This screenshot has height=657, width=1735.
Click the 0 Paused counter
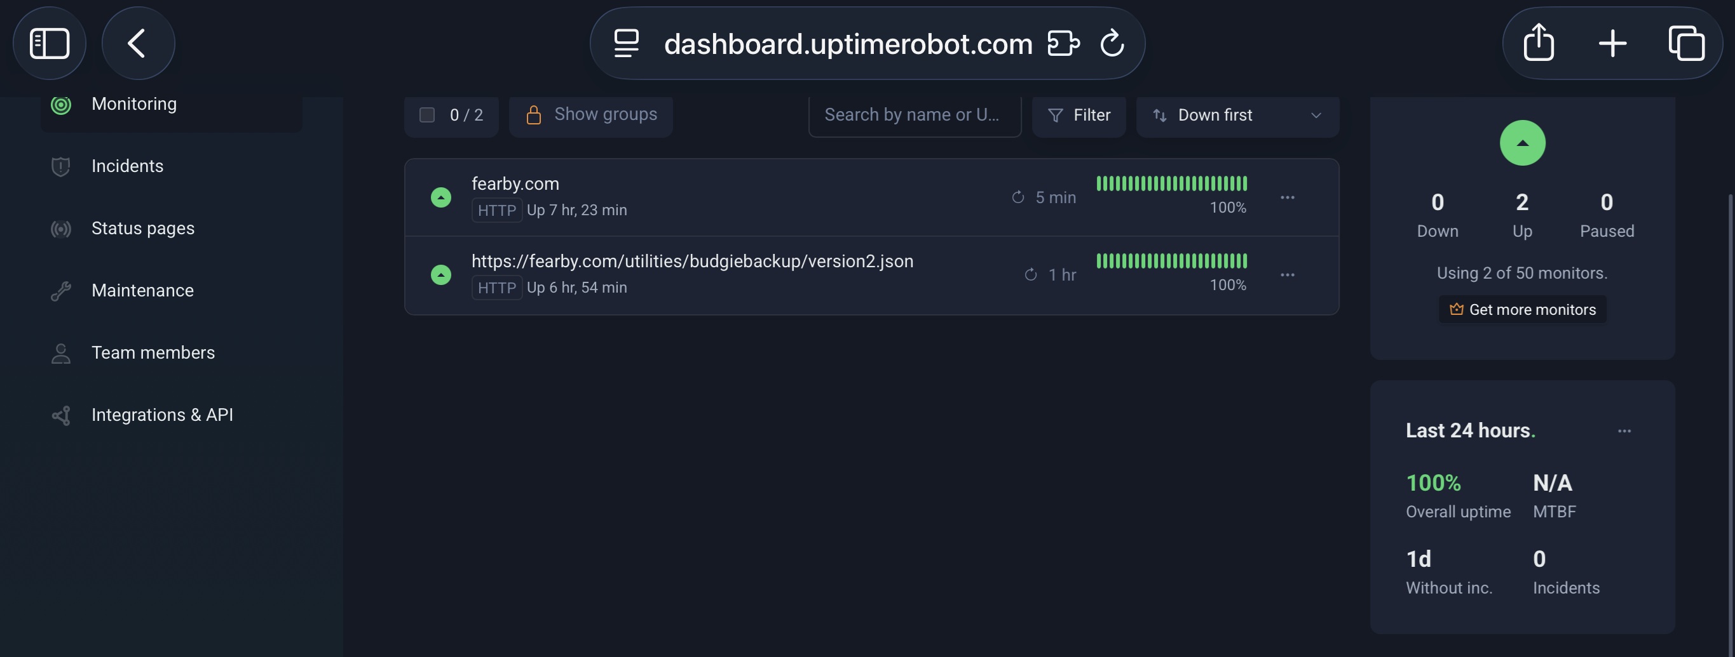click(x=1607, y=215)
